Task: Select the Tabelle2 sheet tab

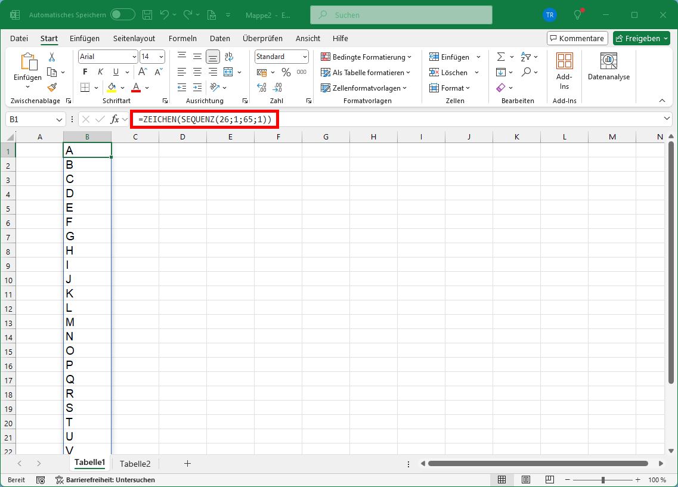Action: (x=135, y=463)
